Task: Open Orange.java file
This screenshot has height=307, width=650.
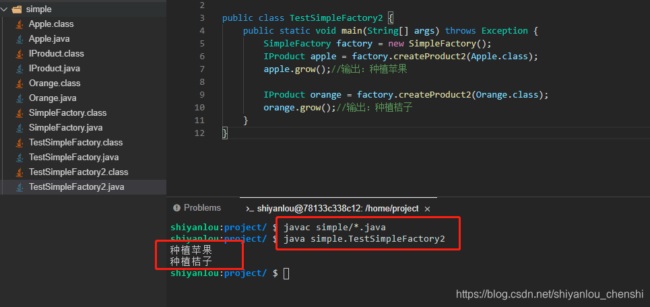Action: point(53,98)
